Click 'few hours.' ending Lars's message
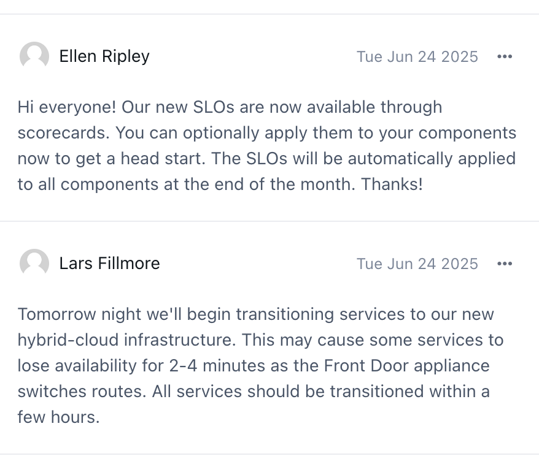The image size is (539, 467). pyautogui.click(x=58, y=417)
